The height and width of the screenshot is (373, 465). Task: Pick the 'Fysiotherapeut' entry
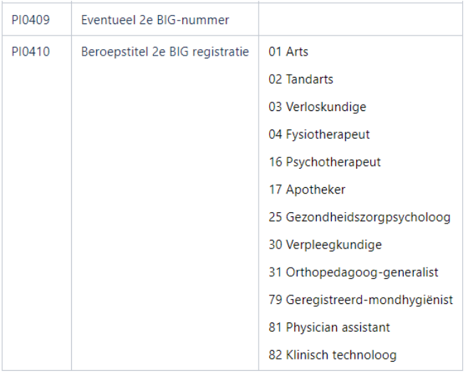point(328,135)
